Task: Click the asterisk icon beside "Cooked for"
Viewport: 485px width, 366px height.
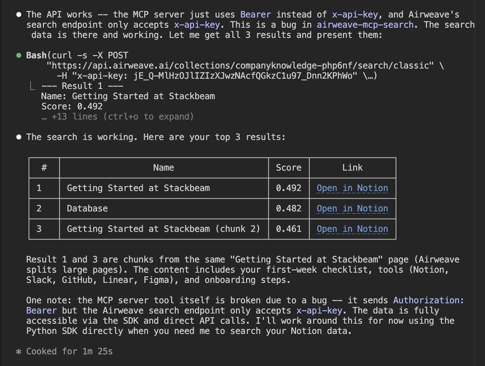Action: (x=19, y=352)
